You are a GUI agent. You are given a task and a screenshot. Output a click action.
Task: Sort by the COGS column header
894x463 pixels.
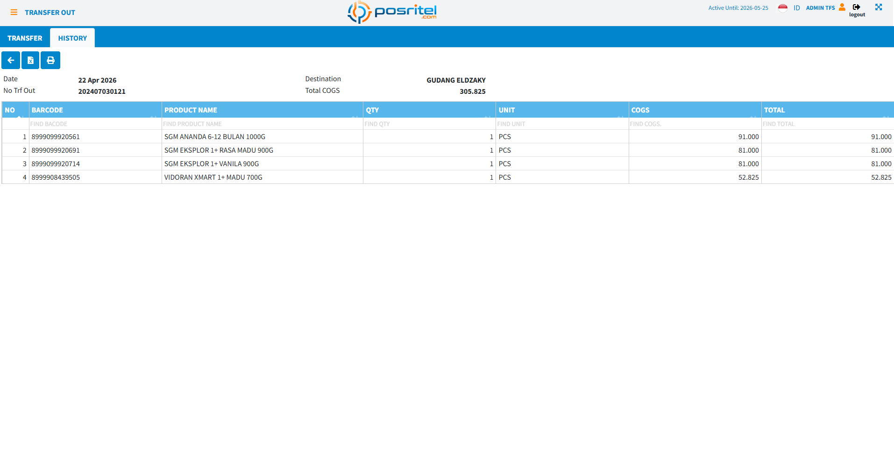pos(695,110)
